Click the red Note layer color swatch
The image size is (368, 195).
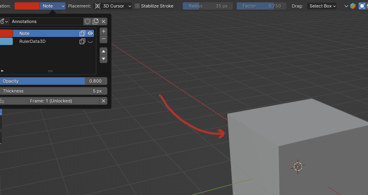[x=6, y=33]
